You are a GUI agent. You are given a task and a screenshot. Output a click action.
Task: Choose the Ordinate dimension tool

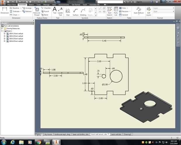point(15,11)
